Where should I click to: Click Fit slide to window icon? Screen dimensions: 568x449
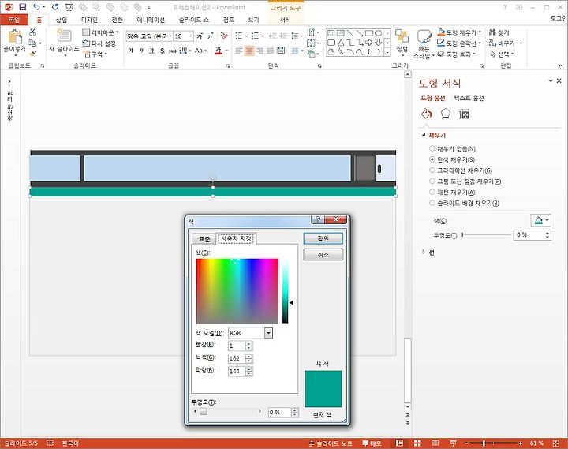point(556,443)
